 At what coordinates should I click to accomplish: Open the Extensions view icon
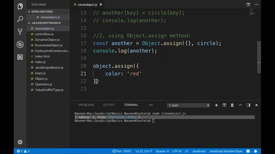pyautogui.click(x=20, y=57)
